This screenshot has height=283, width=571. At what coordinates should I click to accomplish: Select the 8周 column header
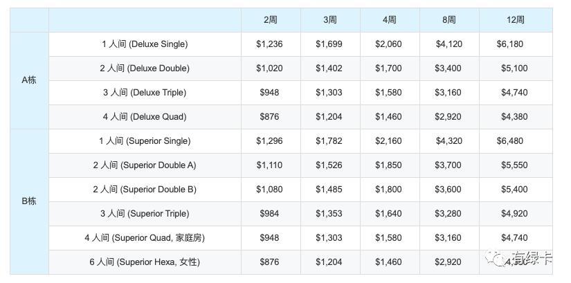pyautogui.click(x=449, y=20)
